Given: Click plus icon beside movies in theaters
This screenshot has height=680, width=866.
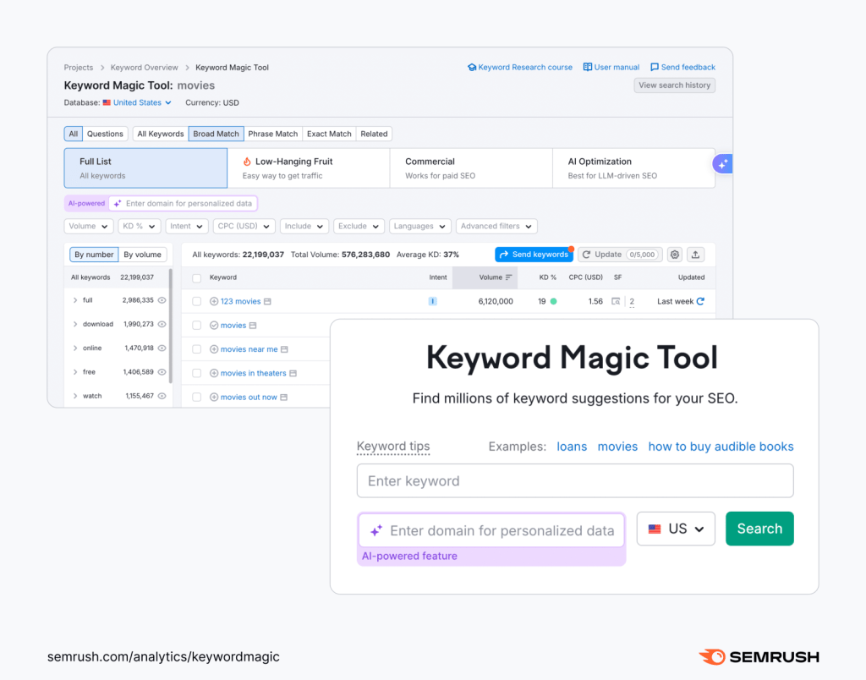Looking at the screenshot, I should pyautogui.click(x=214, y=373).
